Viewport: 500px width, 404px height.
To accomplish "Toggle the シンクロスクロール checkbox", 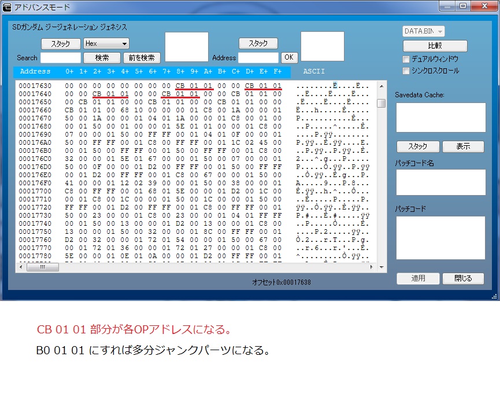I will [x=406, y=71].
